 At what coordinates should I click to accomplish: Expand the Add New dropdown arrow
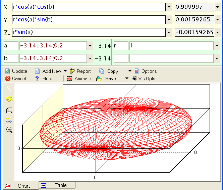[x=65, y=71]
